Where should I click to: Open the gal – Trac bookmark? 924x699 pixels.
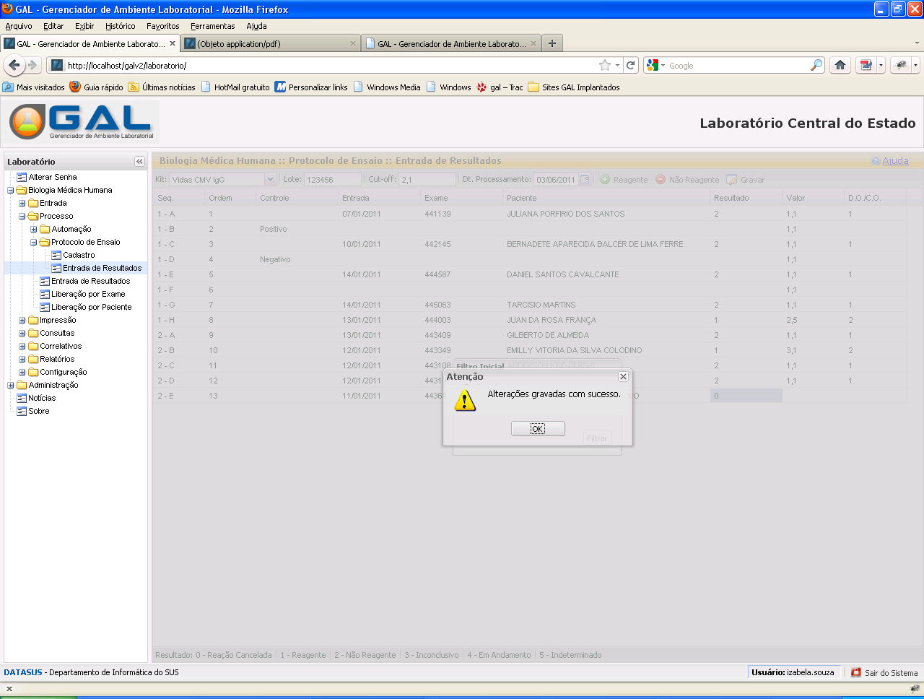coord(500,87)
